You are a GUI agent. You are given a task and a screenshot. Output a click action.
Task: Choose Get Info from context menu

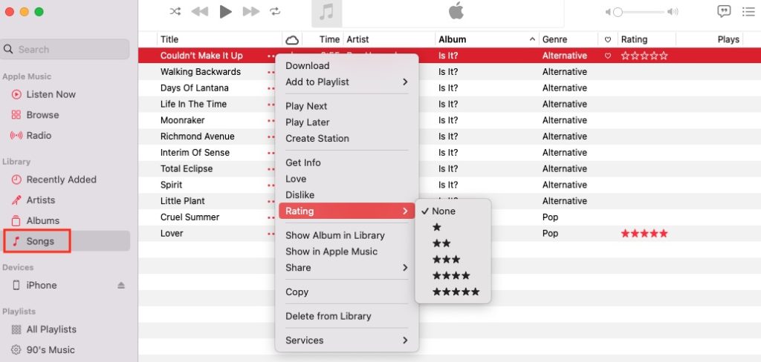[303, 162]
